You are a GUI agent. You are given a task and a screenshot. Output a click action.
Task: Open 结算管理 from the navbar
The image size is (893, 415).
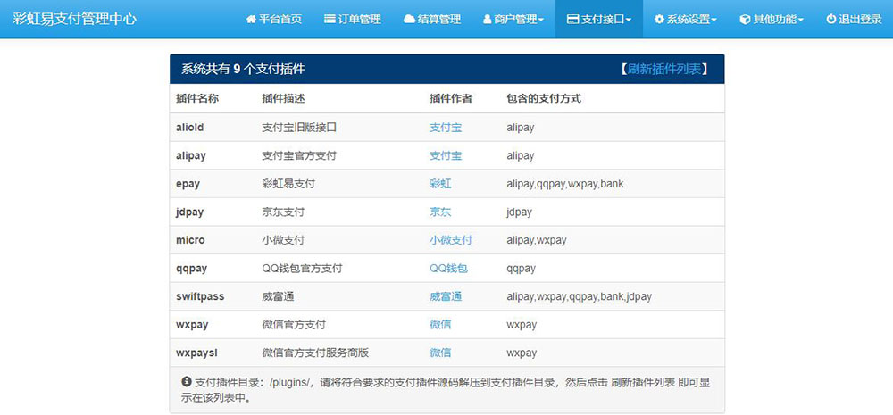coord(432,20)
